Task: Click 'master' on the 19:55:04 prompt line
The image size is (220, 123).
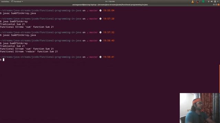Action: (93, 11)
